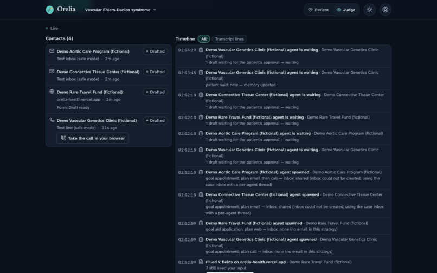The image size is (437, 273).
Task: Click globe icon for Demo Rare Travel Fund
Action: tap(52, 92)
